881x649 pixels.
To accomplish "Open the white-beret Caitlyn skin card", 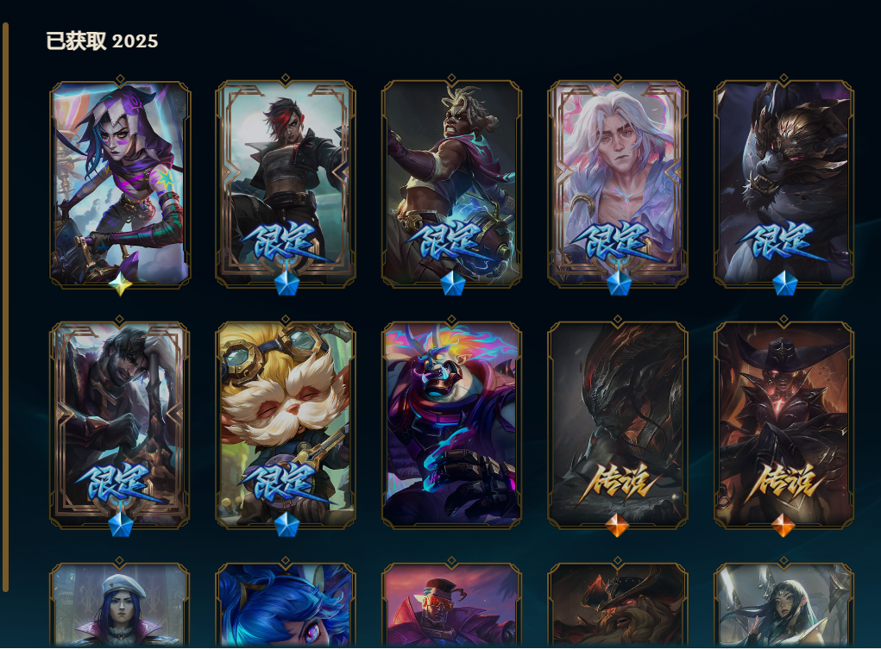I will click(x=120, y=605).
